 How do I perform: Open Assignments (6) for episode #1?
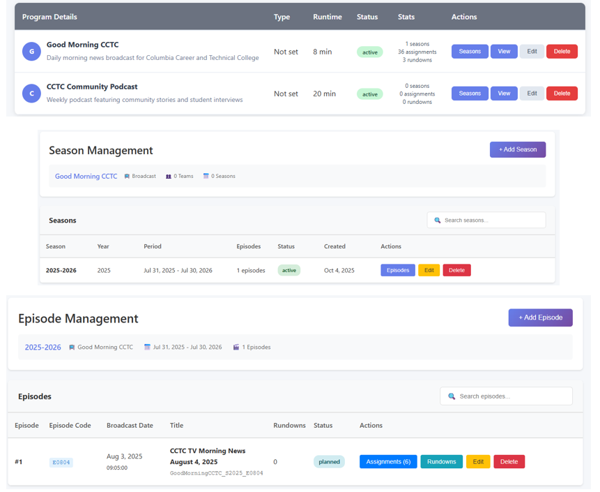click(387, 462)
